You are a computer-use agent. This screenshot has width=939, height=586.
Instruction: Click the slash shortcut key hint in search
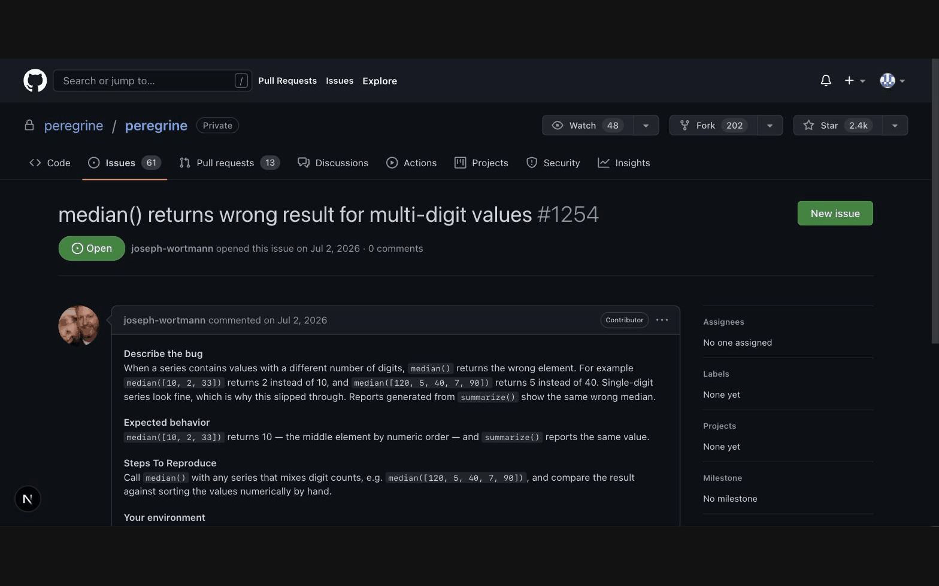[241, 81]
